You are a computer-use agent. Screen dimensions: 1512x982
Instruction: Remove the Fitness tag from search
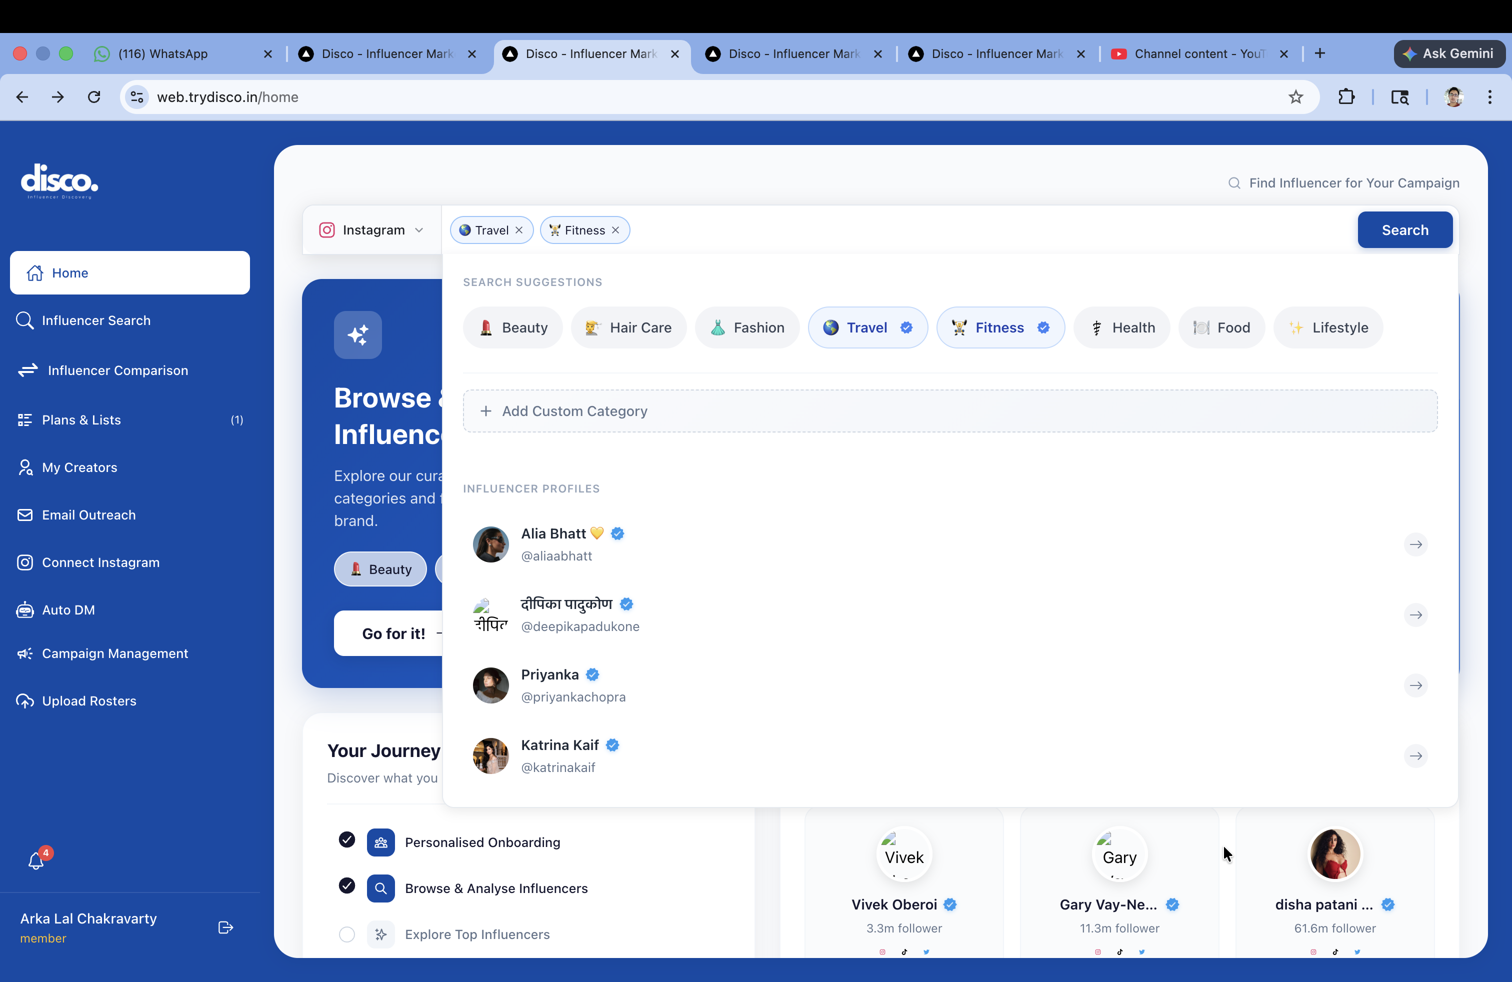(x=615, y=230)
